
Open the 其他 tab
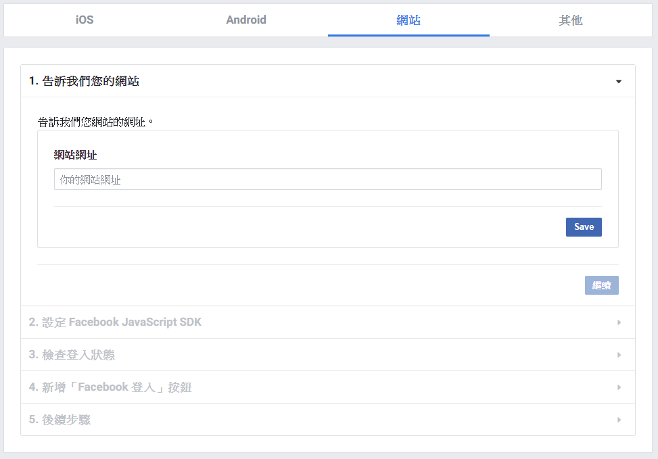(570, 20)
